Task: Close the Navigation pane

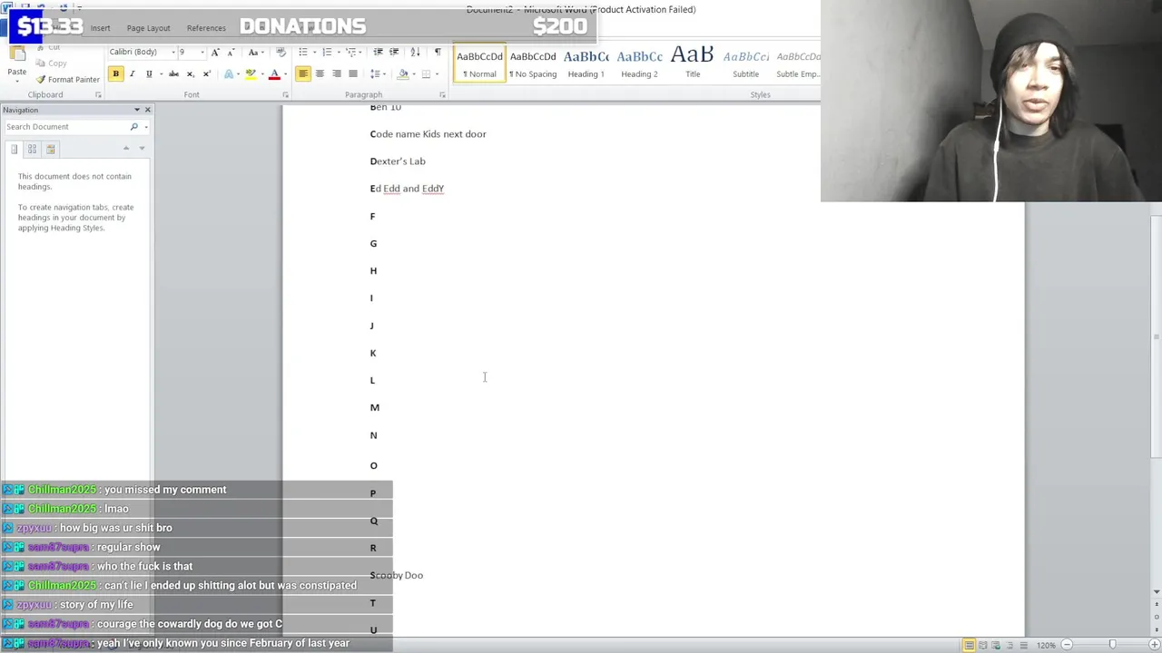Action: pos(148,110)
